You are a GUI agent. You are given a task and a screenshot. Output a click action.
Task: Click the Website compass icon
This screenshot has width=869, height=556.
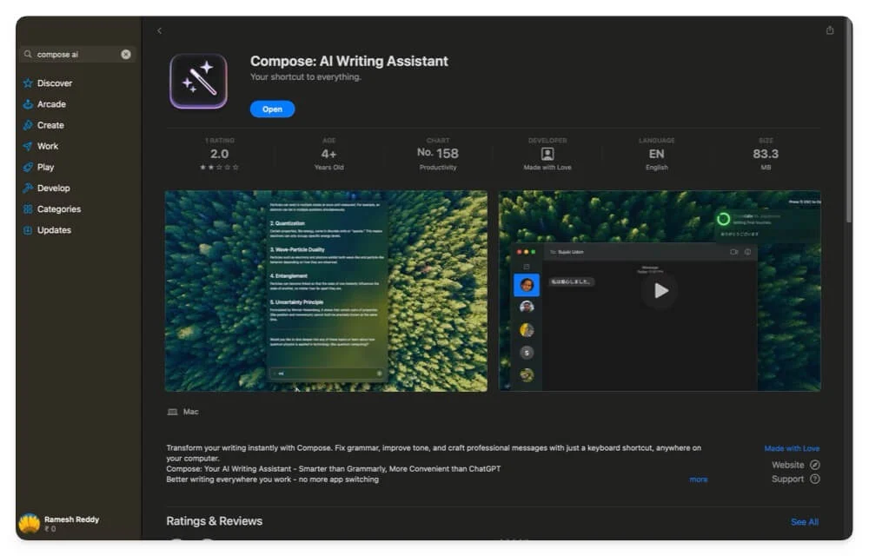pos(815,465)
